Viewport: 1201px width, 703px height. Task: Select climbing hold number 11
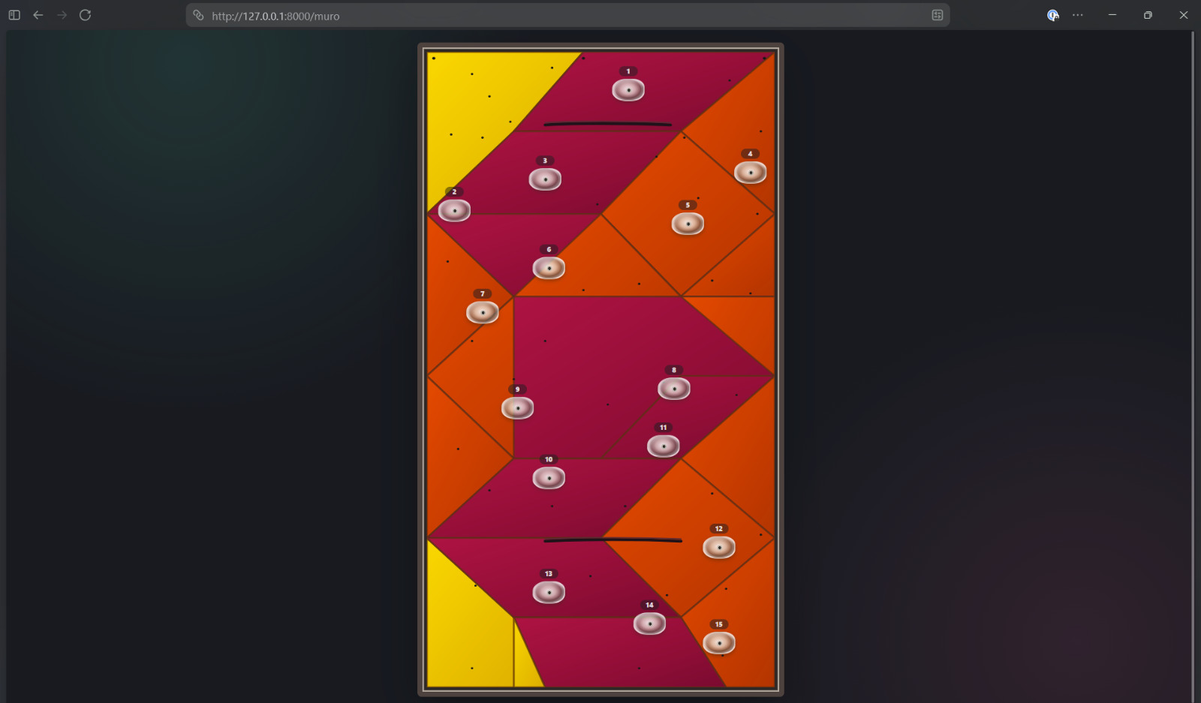pos(664,446)
